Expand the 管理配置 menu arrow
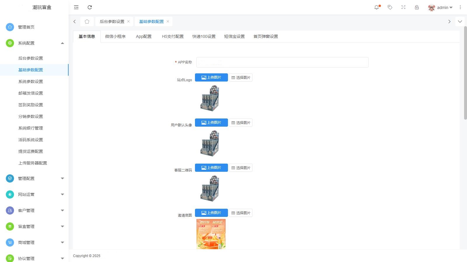 62,178
